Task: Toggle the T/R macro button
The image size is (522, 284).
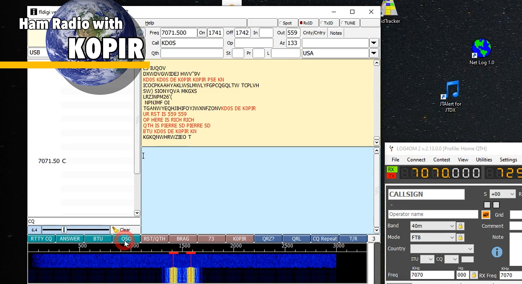Action: coord(353,239)
